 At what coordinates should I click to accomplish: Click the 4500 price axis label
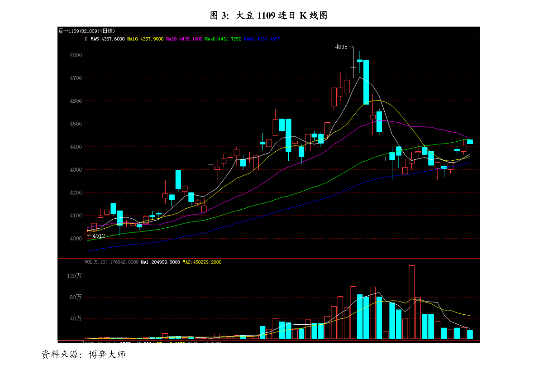click(x=76, y=124)
